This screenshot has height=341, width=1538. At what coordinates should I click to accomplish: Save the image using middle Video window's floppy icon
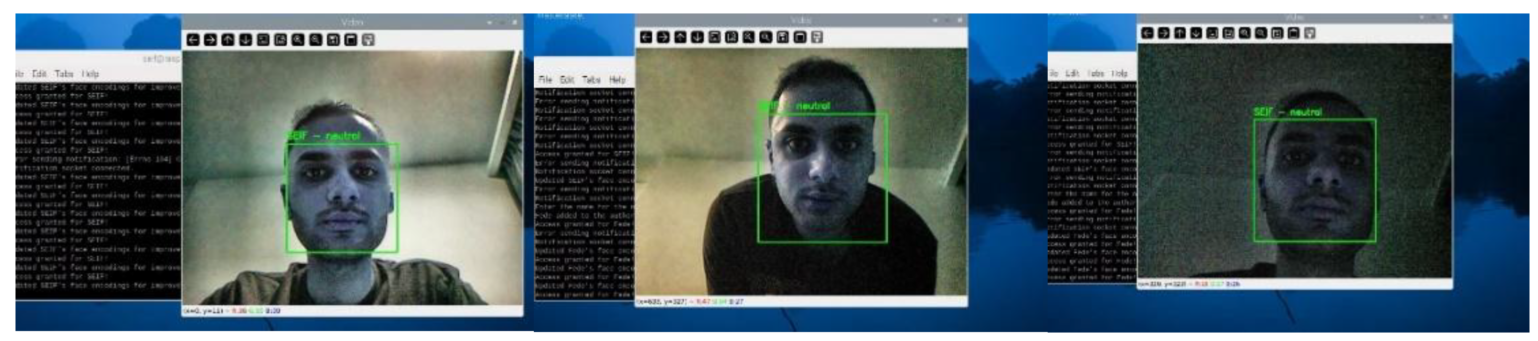(783, 37)
